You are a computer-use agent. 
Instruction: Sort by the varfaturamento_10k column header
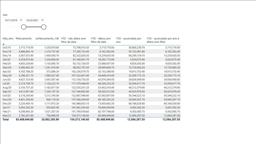(x=47, y=38)
